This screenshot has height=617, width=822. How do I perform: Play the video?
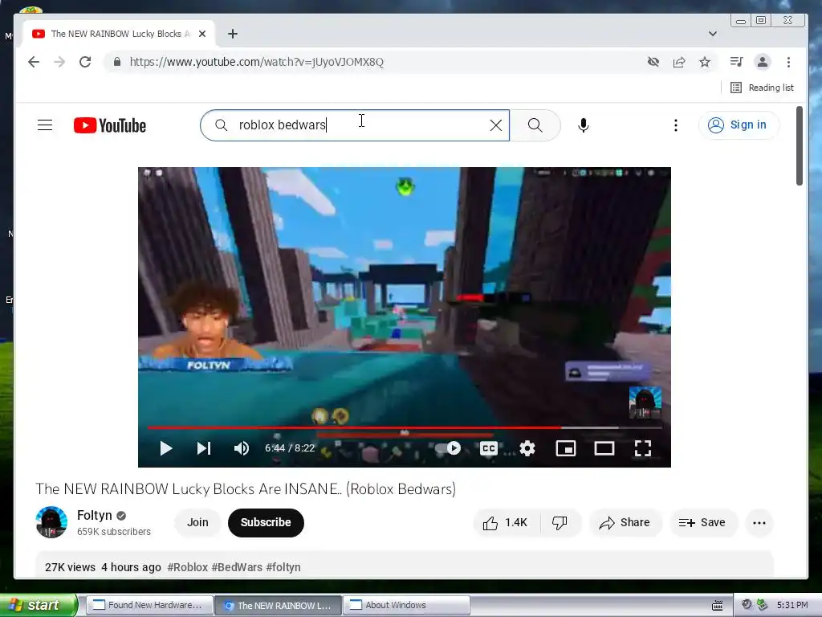pos(165,448)
